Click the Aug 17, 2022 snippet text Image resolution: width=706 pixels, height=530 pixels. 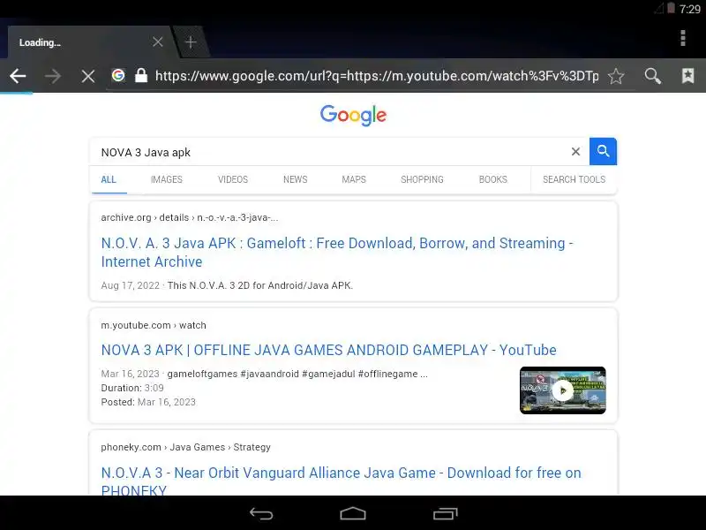click(227, 285)
